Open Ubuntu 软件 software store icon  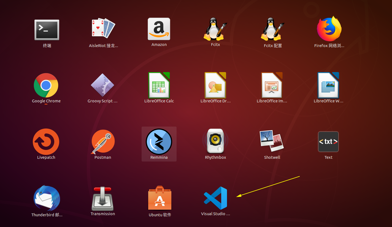[160, 198]
